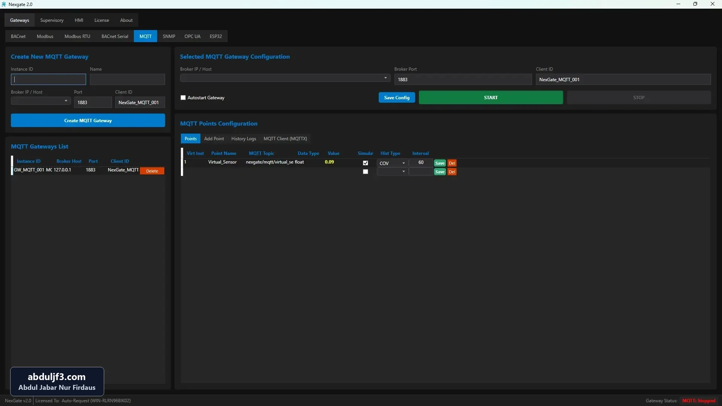Tick the Simulate checkbox in the empty row
The image size is (722, 406).
click(x=365, y=172)
